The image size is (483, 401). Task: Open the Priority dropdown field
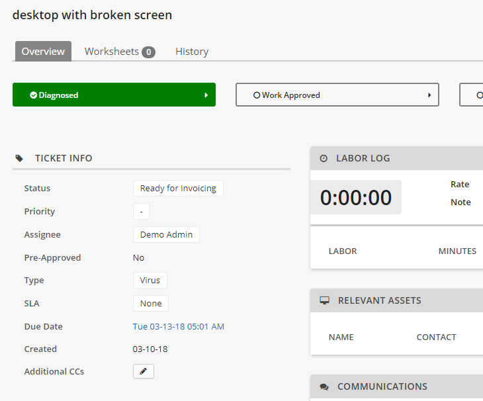tap(141, 212)
